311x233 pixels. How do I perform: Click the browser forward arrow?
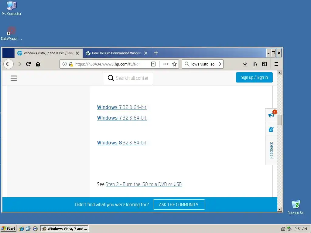[x=19, y=64]
